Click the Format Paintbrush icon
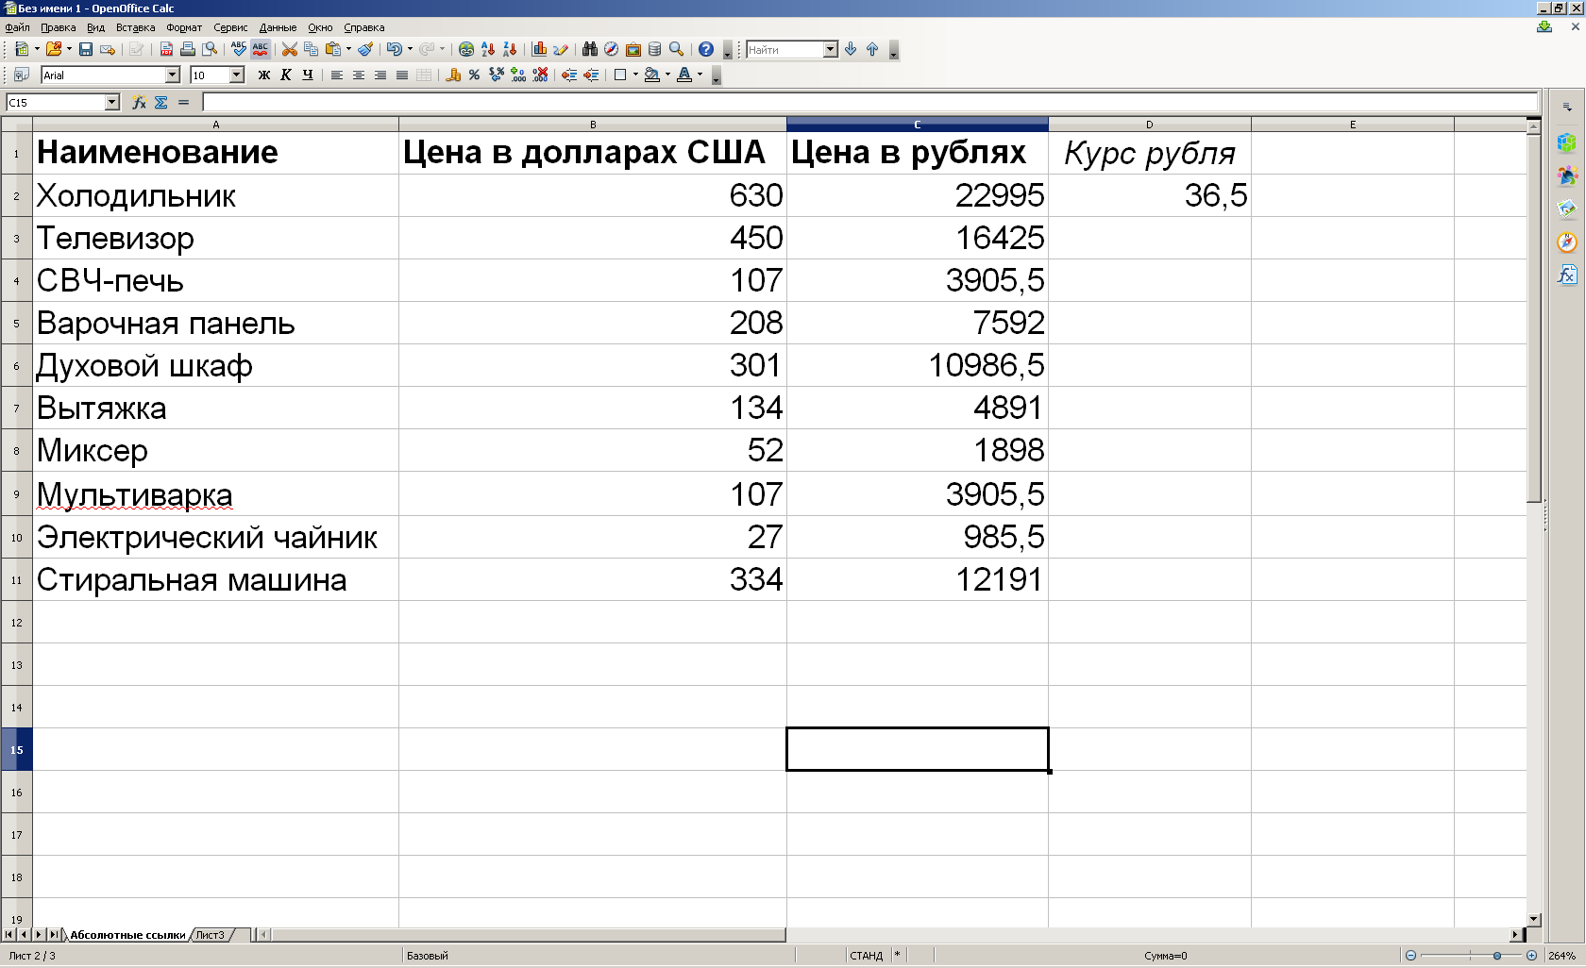 (x=365, y=49)
